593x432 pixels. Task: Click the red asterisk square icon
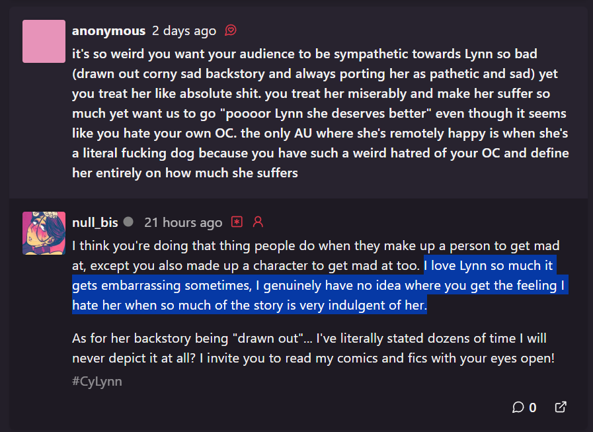(237, 222)
